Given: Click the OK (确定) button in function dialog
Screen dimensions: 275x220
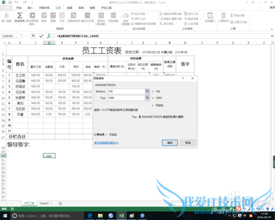Looking at the screenshot, I should point(170,142).
